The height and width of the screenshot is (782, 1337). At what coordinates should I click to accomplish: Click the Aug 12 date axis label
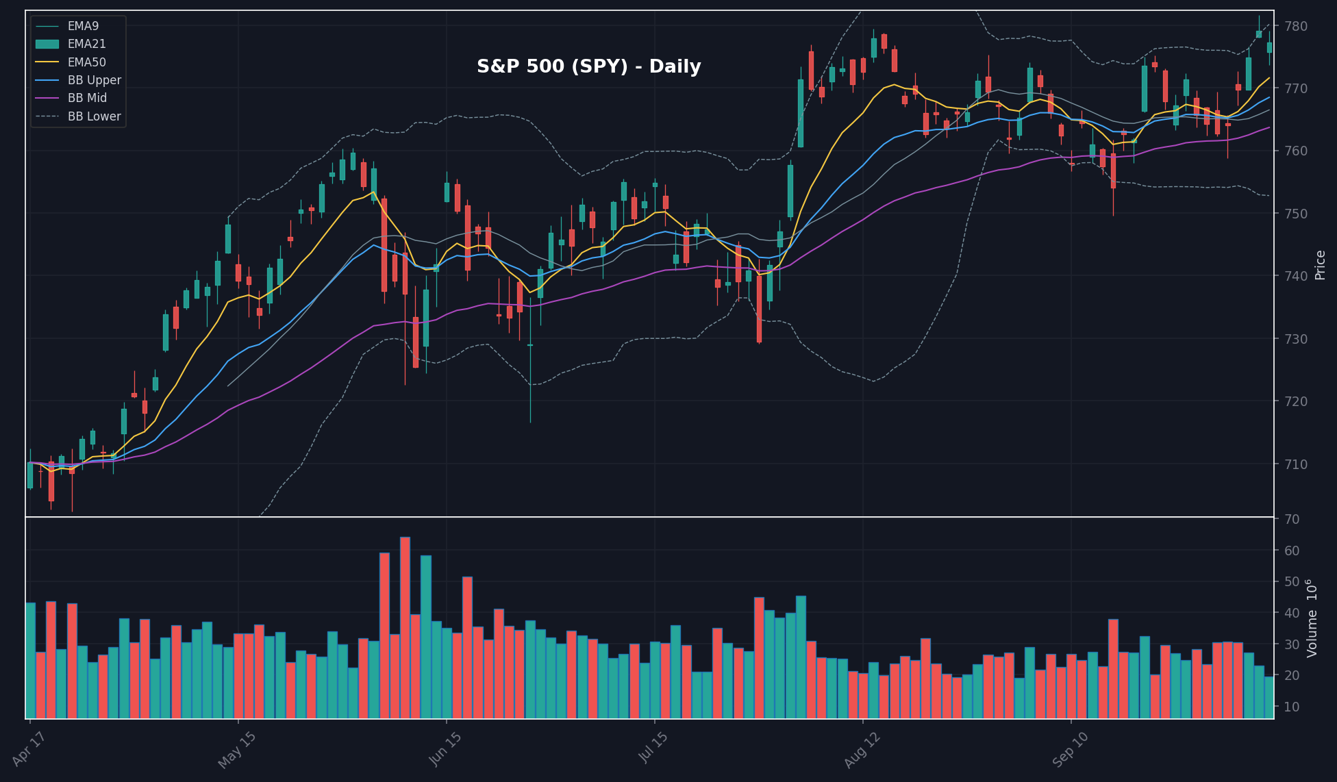coord(861,749)
